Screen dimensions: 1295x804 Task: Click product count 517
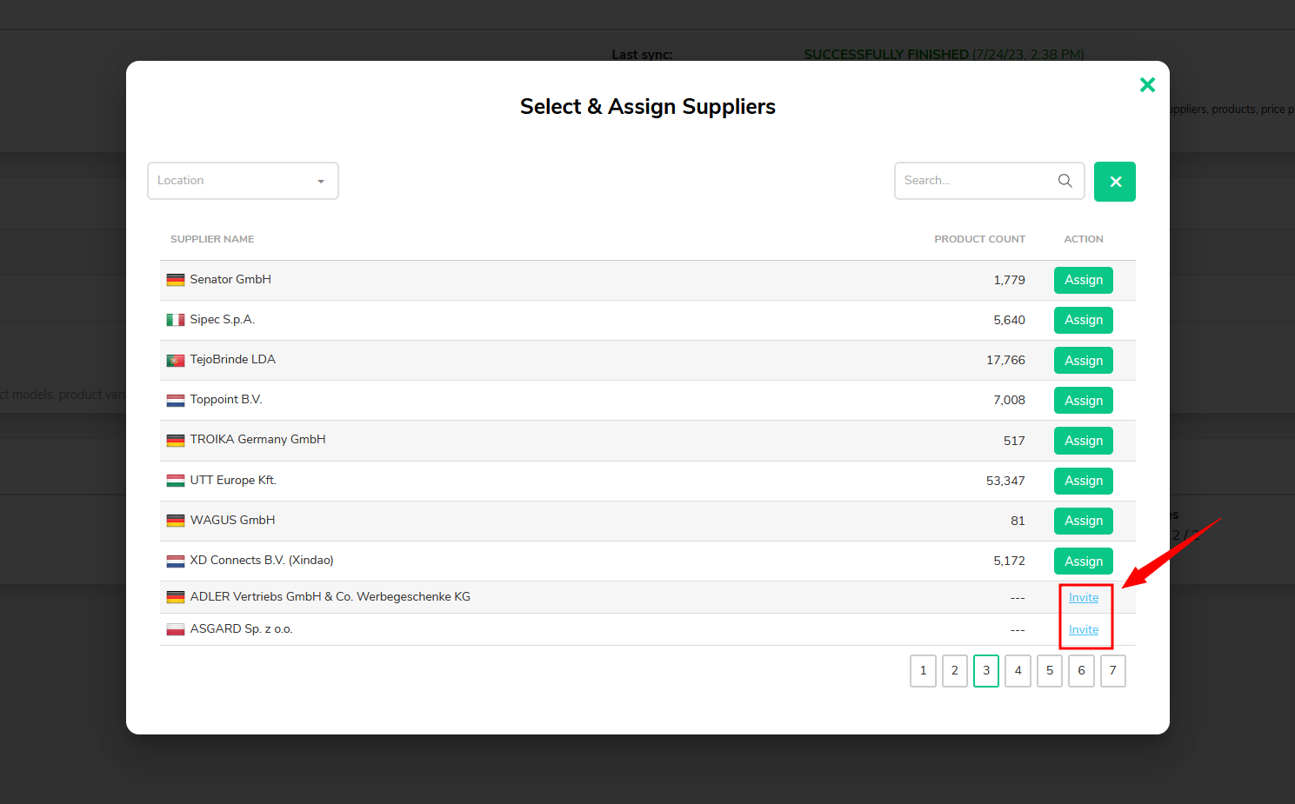click(1014, 441)
